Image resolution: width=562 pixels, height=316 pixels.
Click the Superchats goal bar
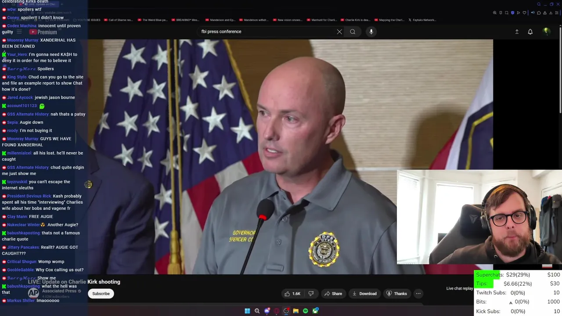[518, 275]
